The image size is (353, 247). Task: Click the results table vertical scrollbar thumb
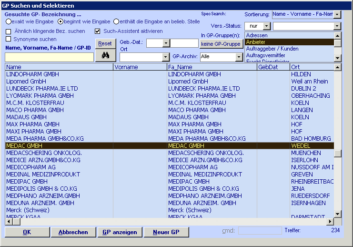point(337,153)
